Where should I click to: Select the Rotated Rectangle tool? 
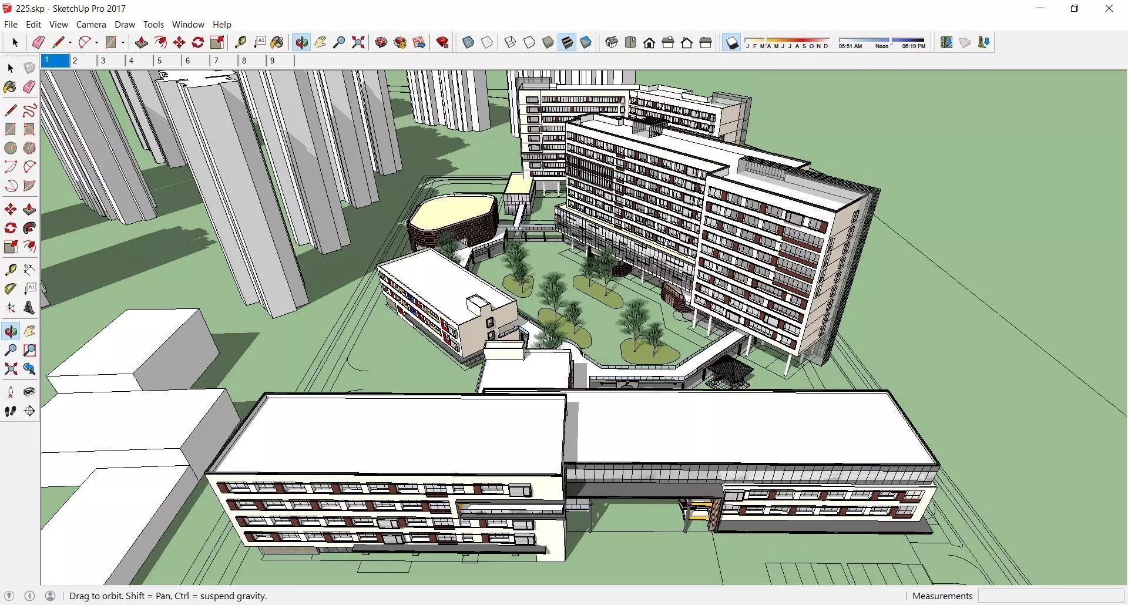click(29, 129)
